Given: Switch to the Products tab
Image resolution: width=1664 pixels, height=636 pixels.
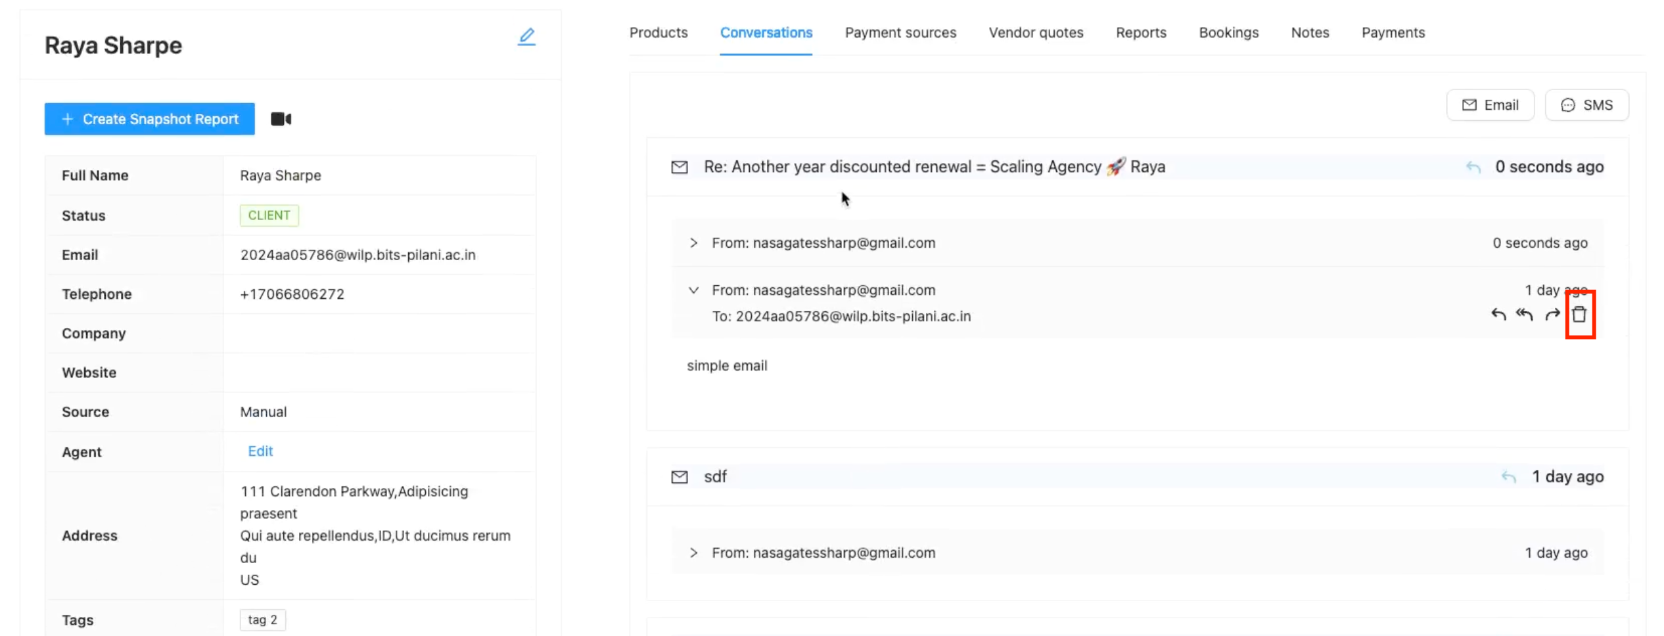Looking at the screenshot, I should pyautogui.click(x=659, y=33).
